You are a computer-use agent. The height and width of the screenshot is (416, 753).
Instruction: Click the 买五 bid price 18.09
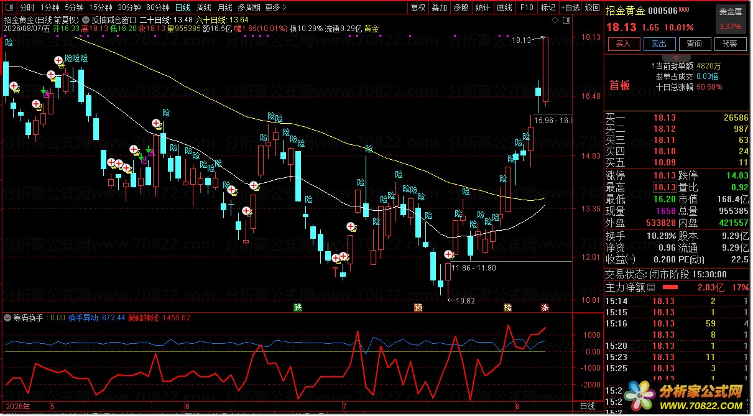(x=663, y=162)
